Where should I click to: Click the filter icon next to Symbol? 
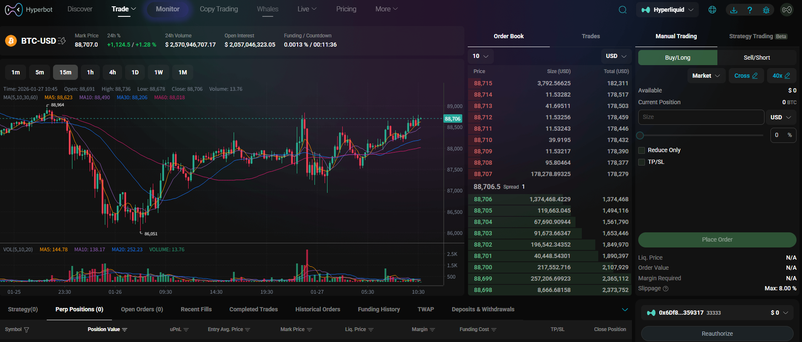[27, 330]
